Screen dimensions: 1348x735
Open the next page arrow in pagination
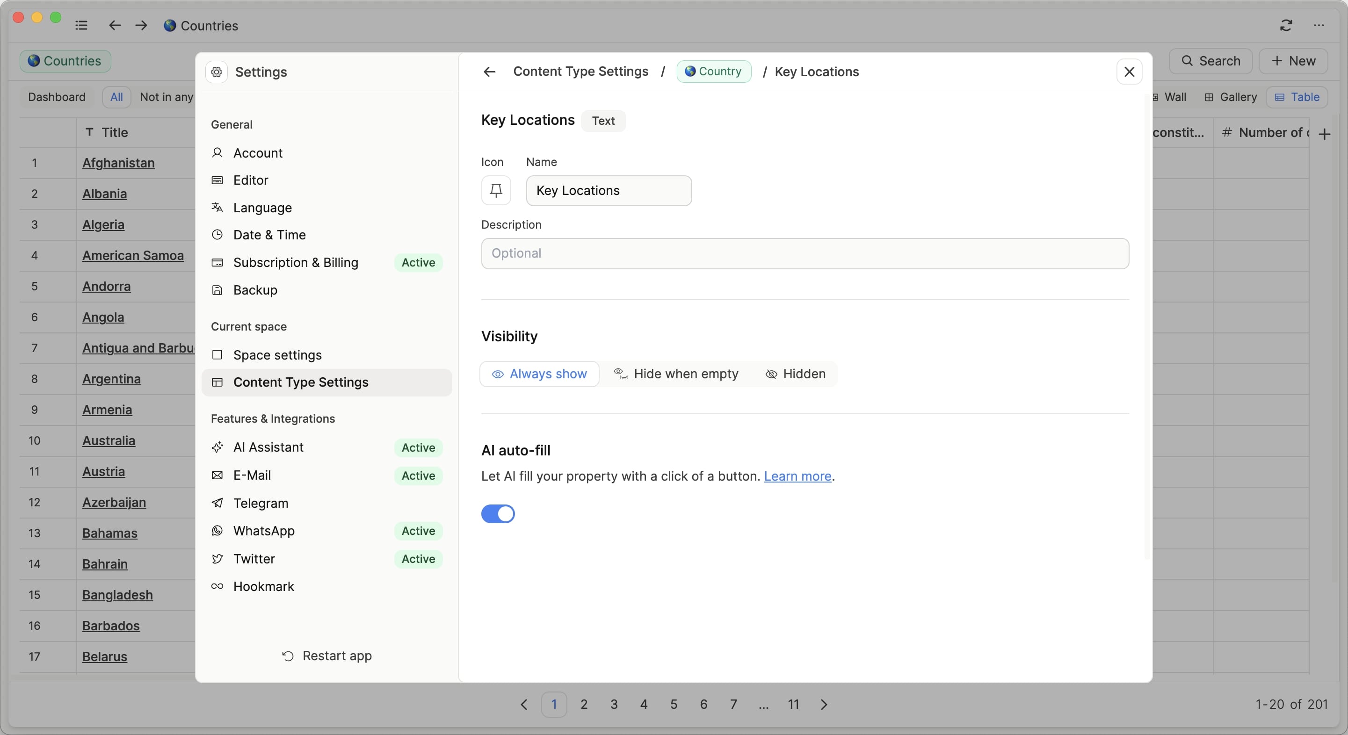[x=823, y=704]
